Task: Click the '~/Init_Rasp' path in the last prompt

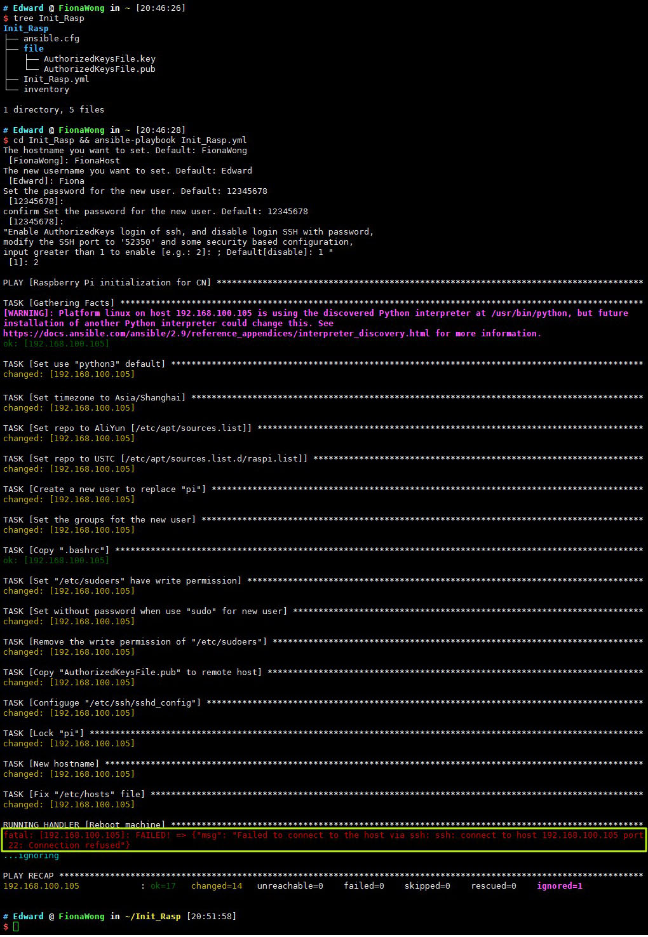Action: 153,917
